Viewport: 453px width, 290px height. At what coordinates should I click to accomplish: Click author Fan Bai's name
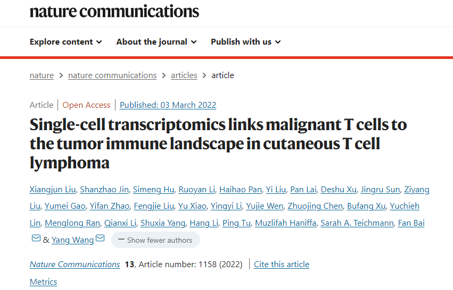coord(411,223)
